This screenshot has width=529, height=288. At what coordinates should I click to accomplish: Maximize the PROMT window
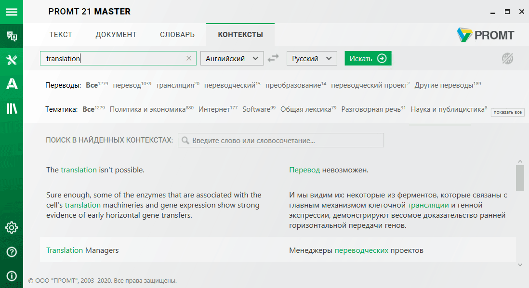(507, 12)
